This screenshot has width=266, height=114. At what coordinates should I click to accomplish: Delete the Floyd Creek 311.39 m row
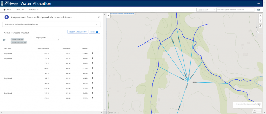pyautogui.click(x=92, y=93)
